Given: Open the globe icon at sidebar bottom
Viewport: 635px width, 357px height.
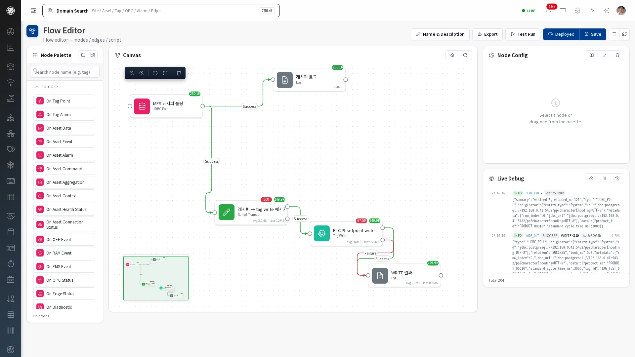Looking at the screenshot, I should pyautogui.click(x=11, y=349).
